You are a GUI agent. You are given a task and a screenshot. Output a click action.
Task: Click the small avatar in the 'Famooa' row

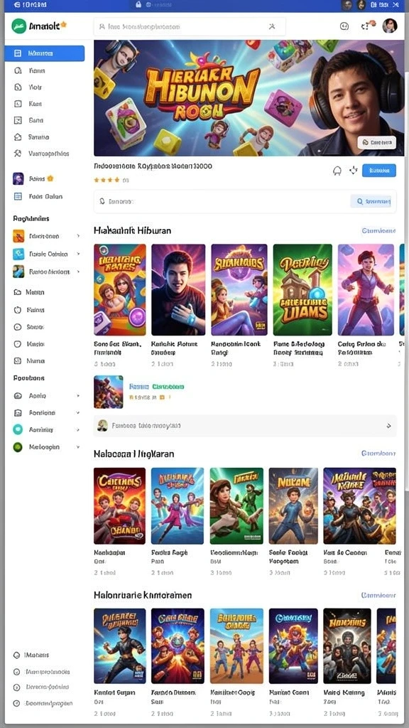[102, 425]
